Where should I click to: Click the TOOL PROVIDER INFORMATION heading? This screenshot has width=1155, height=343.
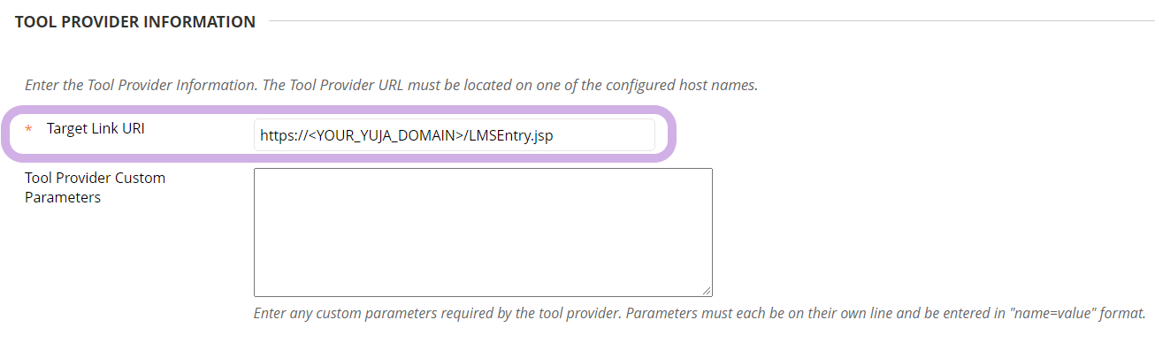pyautogui.click(x=135, y=22)
